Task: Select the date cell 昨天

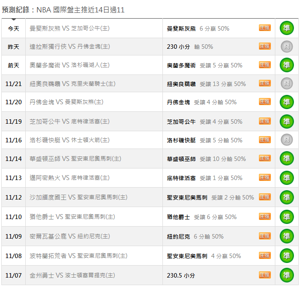Action: pyautogui.click(x=13, y=47)
